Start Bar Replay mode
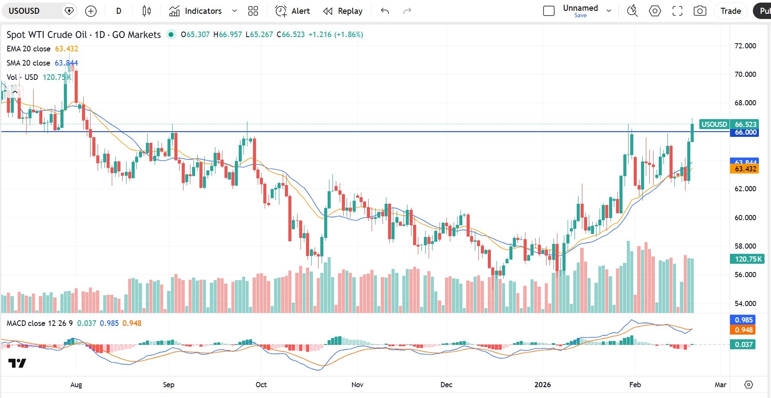This screenshot has width=771, height=398. [343, 11]
